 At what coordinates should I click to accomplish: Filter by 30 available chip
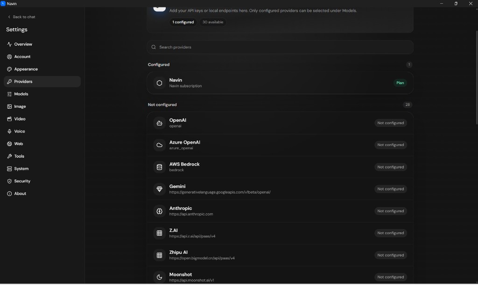pos(213,22)
